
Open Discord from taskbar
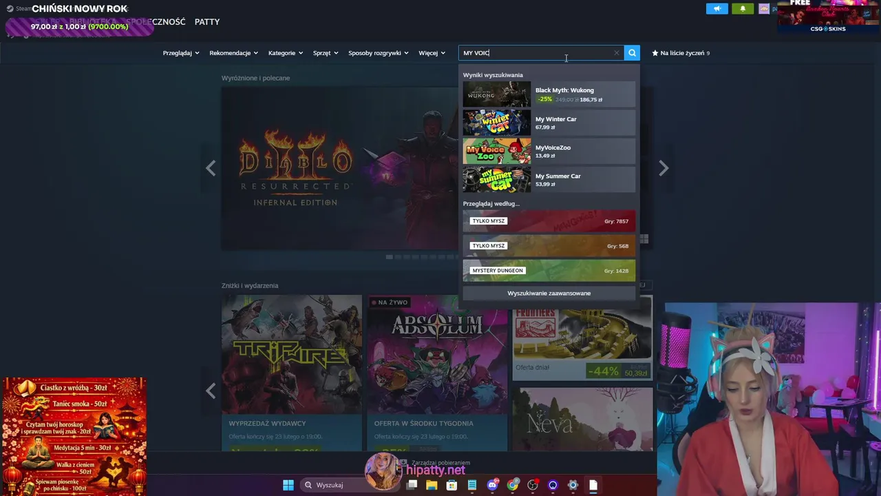click(492, 485)
